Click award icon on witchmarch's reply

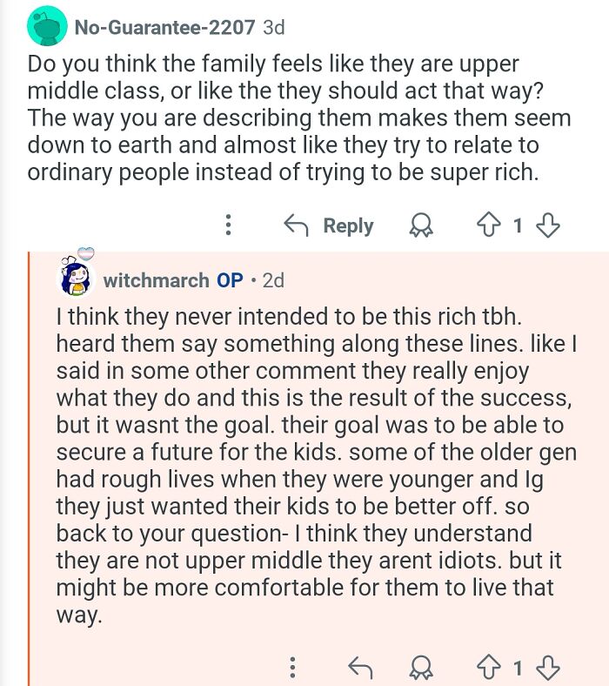click(x=422, y=668)
